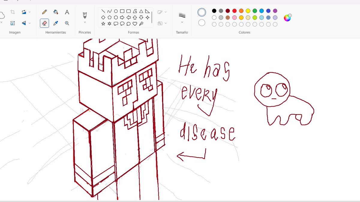Click the Flip image icon
Screen dimensions: 360x202
point(24,23)
